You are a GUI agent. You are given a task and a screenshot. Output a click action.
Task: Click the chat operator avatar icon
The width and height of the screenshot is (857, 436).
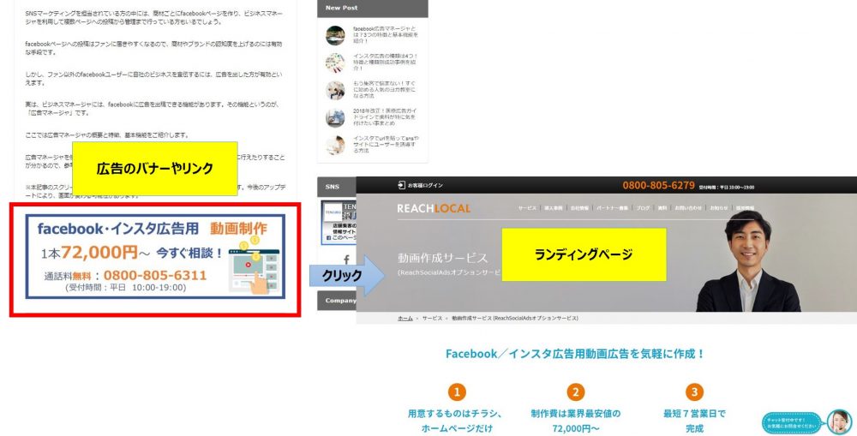coord(839,421)
